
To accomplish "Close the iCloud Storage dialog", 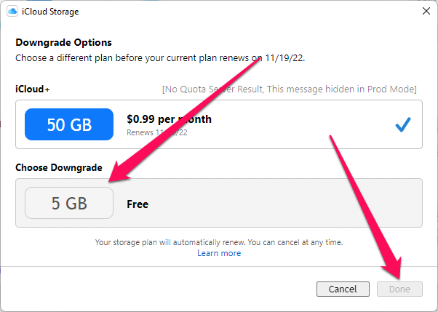I will point(426,11).
